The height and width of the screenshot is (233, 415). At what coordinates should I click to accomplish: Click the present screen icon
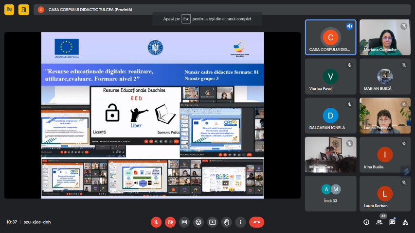[212, 222]
